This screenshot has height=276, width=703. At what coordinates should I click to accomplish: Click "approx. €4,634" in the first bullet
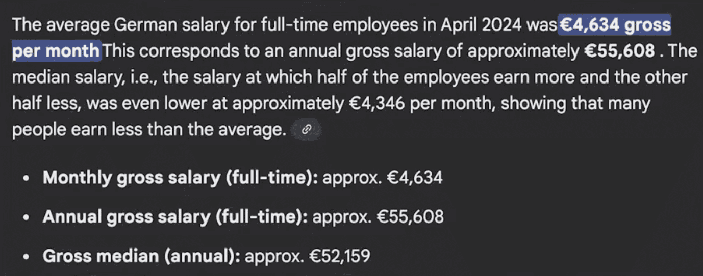point(383,178)
